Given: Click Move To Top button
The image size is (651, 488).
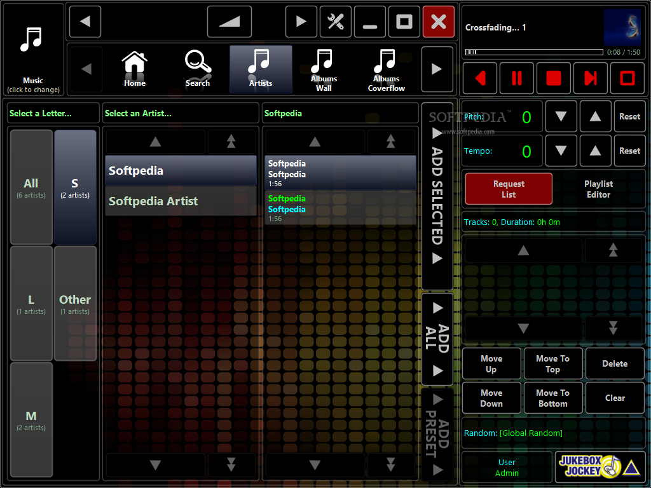Looking at the screenshot, I should point(553,363).
